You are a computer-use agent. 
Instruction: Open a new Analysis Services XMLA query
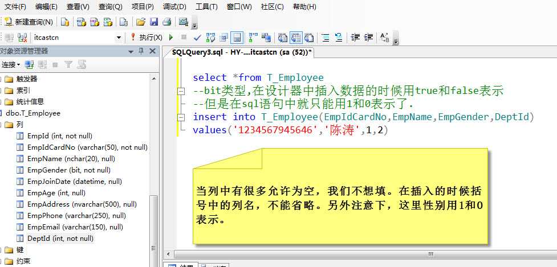click(108, 22)
